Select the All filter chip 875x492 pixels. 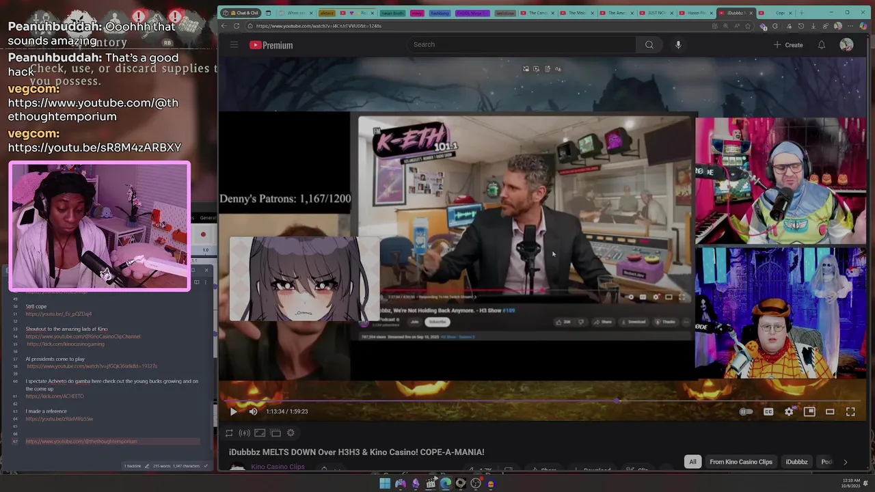point(692,462)
